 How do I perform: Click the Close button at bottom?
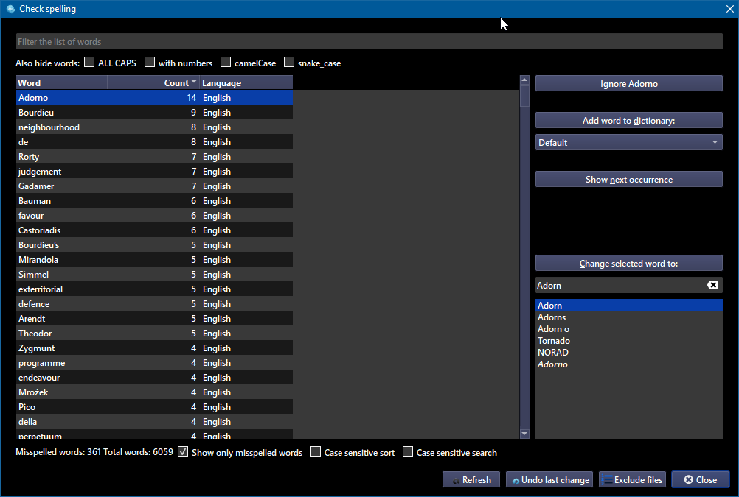pos(701,479)
